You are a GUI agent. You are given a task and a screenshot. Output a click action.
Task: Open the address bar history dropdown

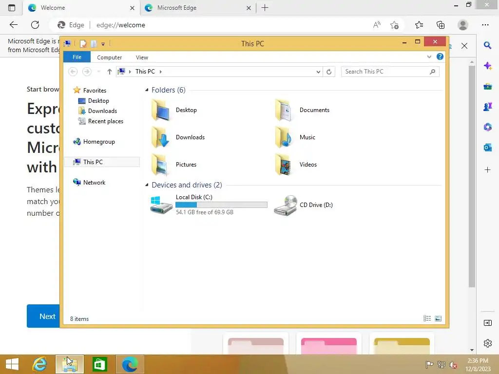(318, 72)
